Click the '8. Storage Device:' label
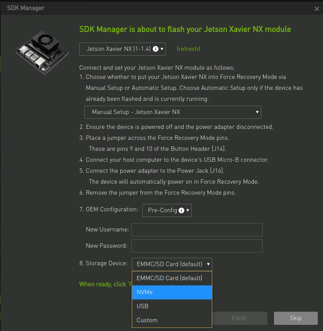 103,263
